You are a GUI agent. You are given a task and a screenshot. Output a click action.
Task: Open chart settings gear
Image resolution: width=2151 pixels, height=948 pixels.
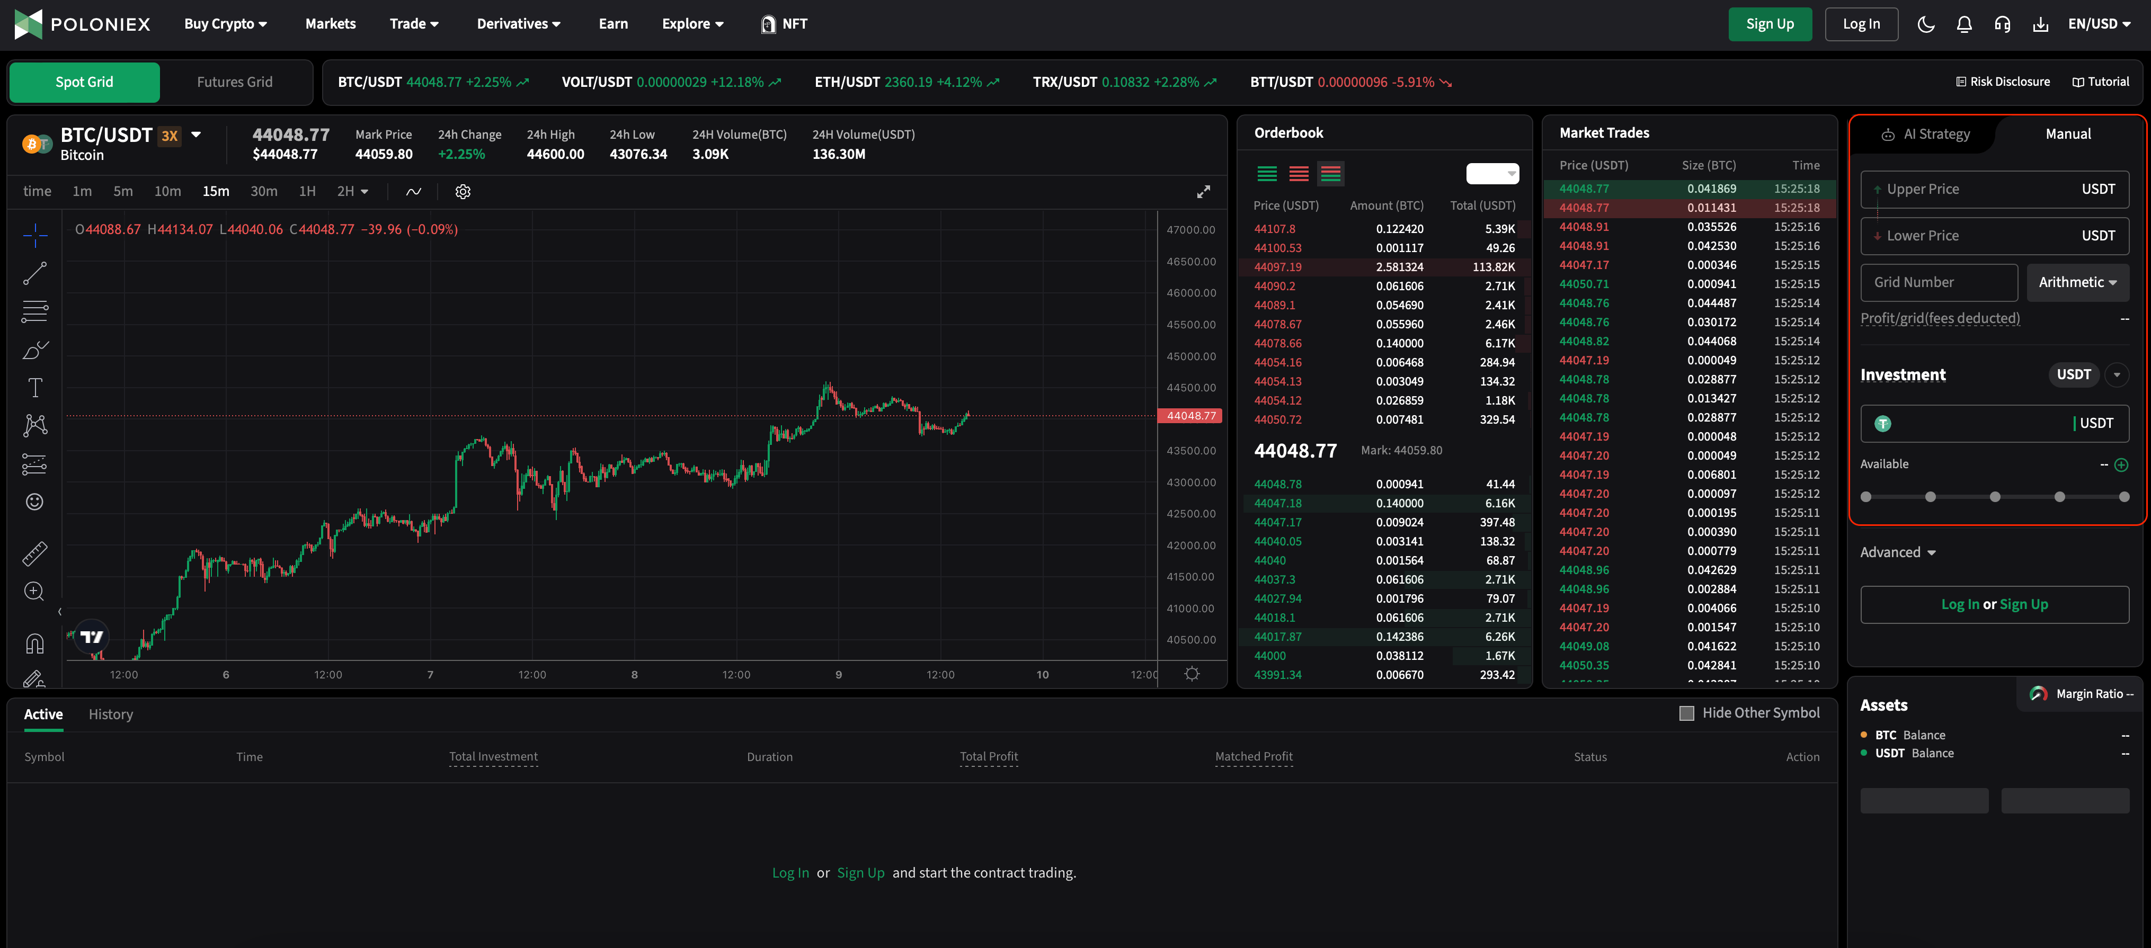(463, 192)
